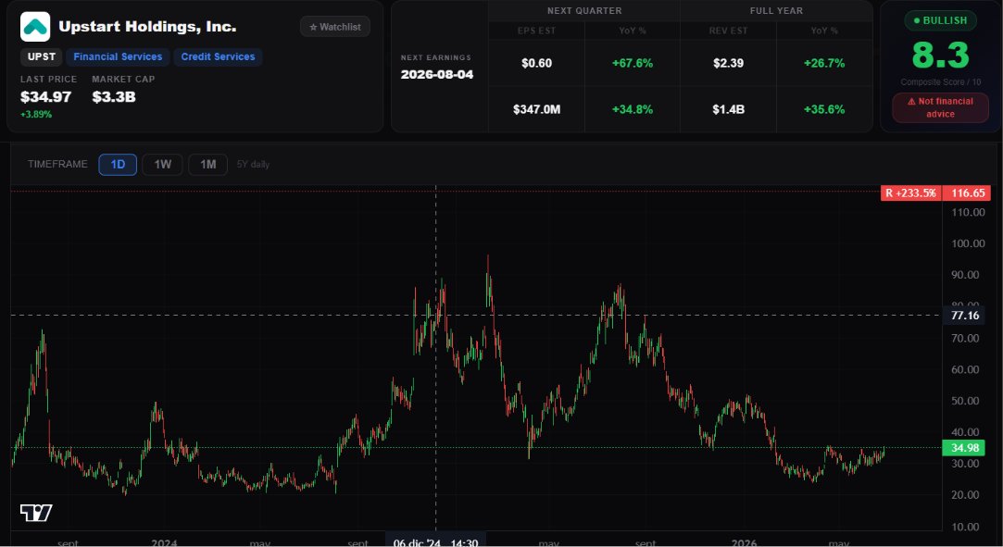
Task: Open the Credit Services industry tag
Action: (219, 56)
